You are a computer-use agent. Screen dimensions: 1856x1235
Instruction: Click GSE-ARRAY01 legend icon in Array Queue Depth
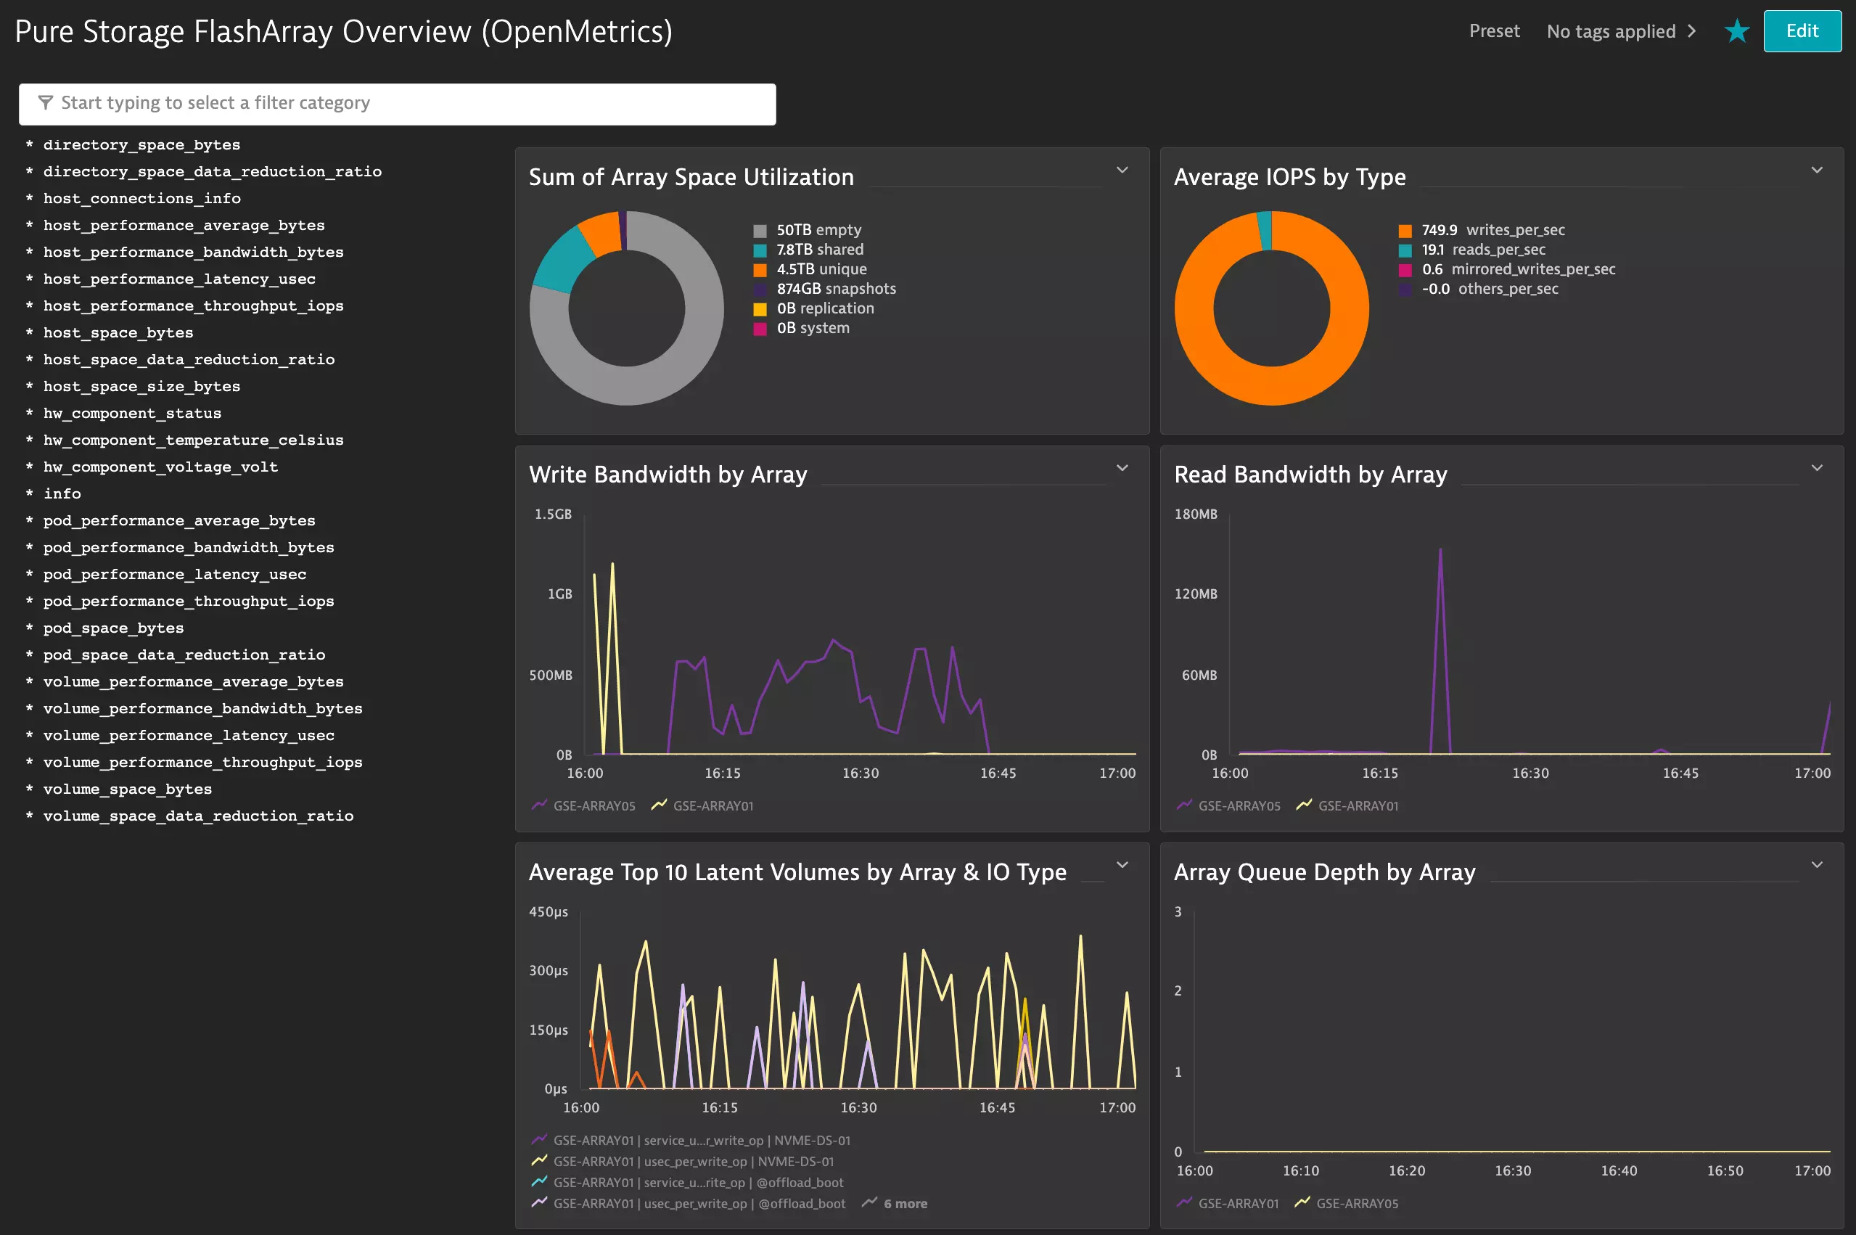click(1183, 1202)
